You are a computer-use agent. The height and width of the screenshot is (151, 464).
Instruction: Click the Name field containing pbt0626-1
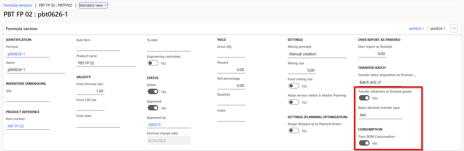[x=36, y=69]
